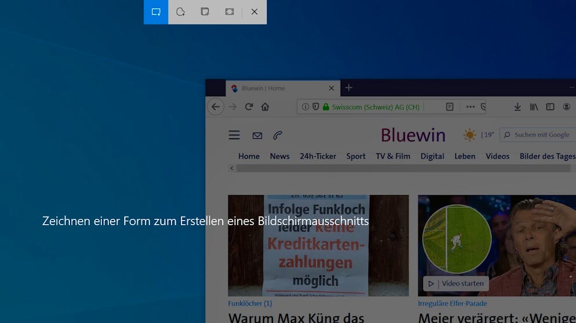Open the Irreguläre Elfer-Parade link
The height and width of the screenshot is (323, 576).
coord(452,303)
